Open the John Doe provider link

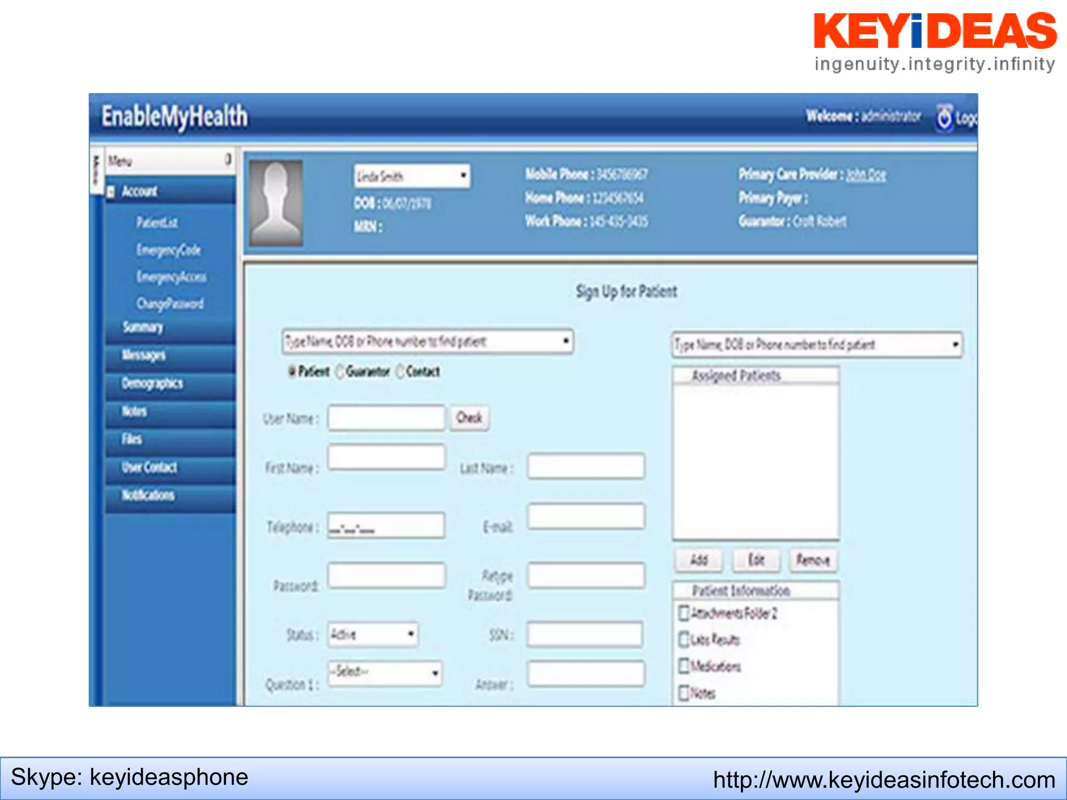865,174
